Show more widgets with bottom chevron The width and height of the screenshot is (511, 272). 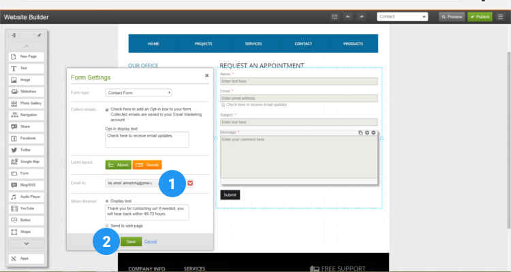[x=27, y=243]
